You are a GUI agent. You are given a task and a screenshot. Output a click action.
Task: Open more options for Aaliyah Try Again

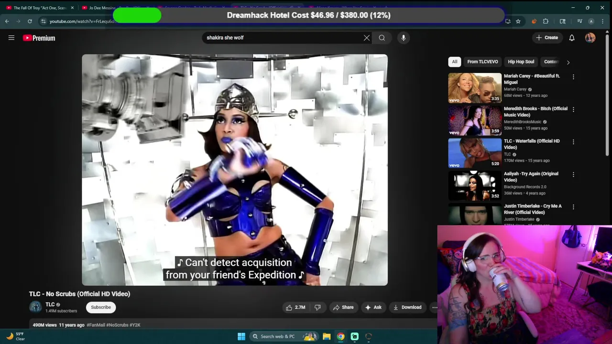pos(573,174)
